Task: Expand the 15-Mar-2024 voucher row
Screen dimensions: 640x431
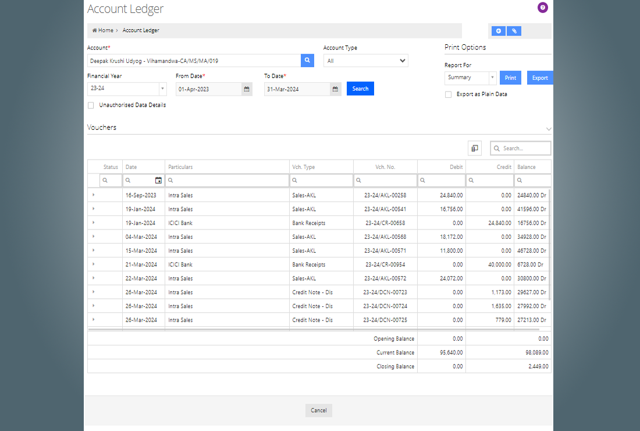Action: [94, 250]
